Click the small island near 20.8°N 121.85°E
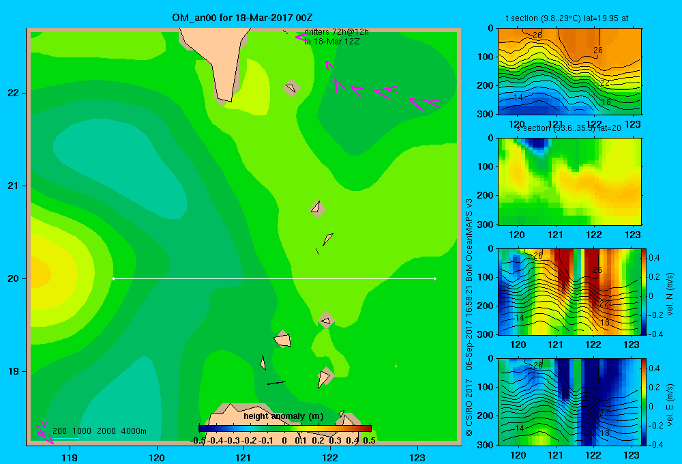Screen dimensions: 682x464 pos(318,209)
